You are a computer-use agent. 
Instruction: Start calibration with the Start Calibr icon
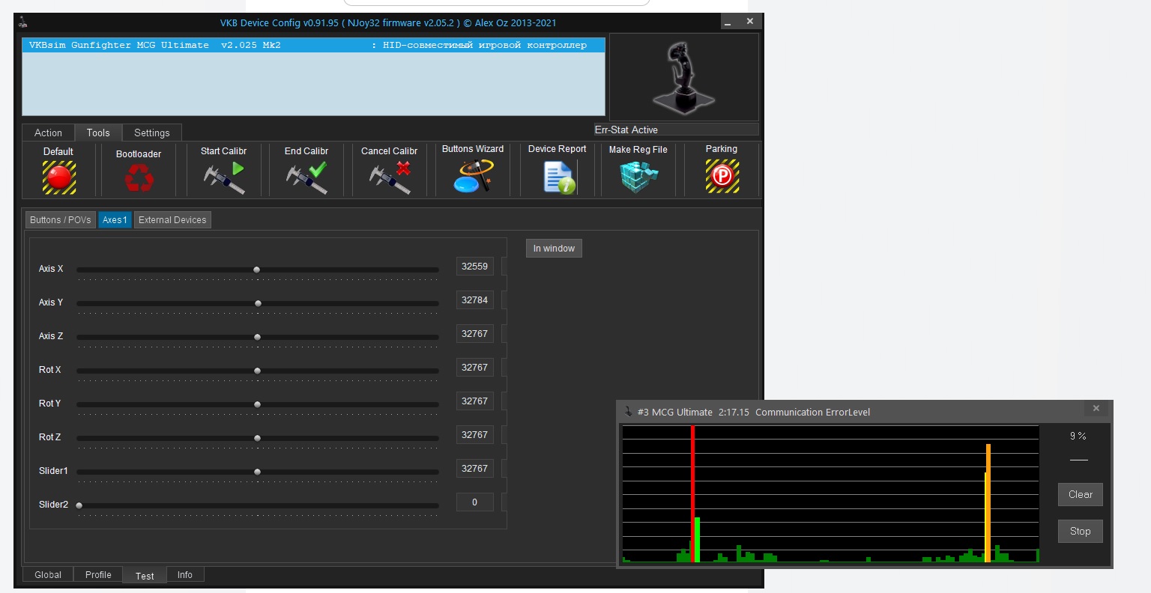223,178
